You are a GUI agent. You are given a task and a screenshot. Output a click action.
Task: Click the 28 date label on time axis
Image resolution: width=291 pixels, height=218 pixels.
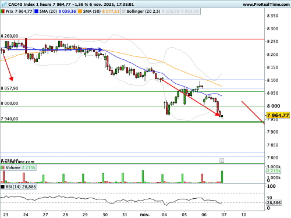[x=65, y=215]
